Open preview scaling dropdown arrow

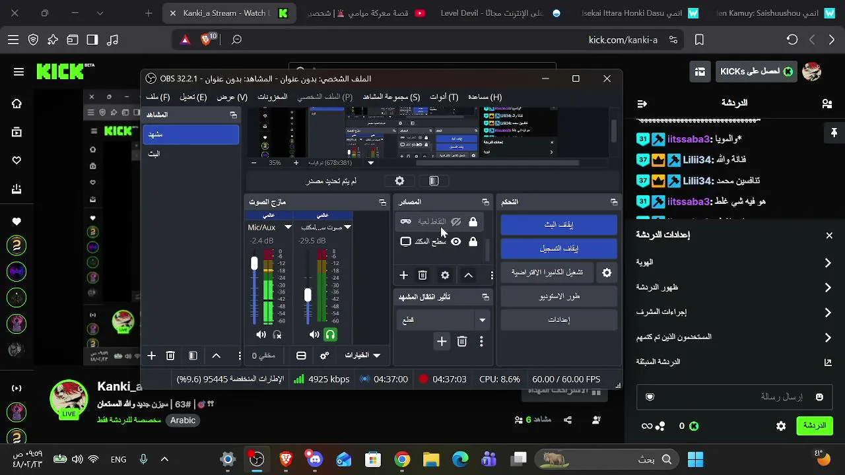pos(370,162)
